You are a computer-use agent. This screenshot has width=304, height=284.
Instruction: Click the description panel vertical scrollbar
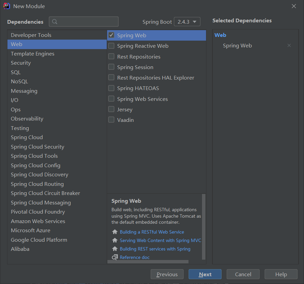(x=204, y=226)
